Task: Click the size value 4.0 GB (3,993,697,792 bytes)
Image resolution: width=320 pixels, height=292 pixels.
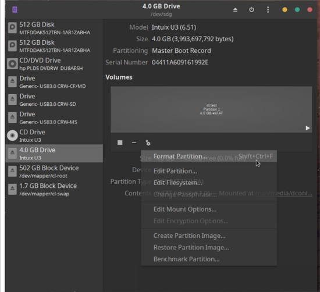Action: [x=193, y=39]
